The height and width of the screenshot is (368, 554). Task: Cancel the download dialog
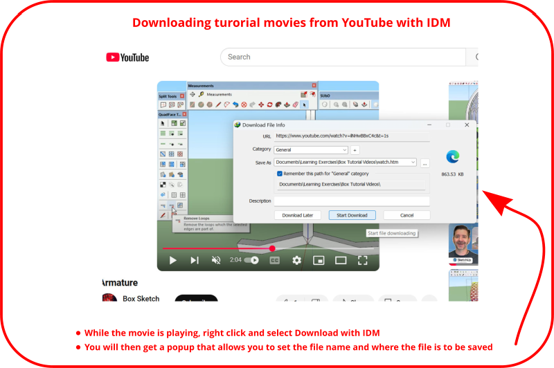coord(406,215)
